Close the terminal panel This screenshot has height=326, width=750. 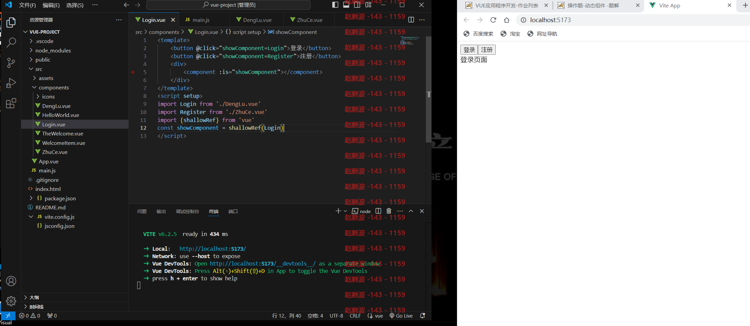tap(422, 211)
